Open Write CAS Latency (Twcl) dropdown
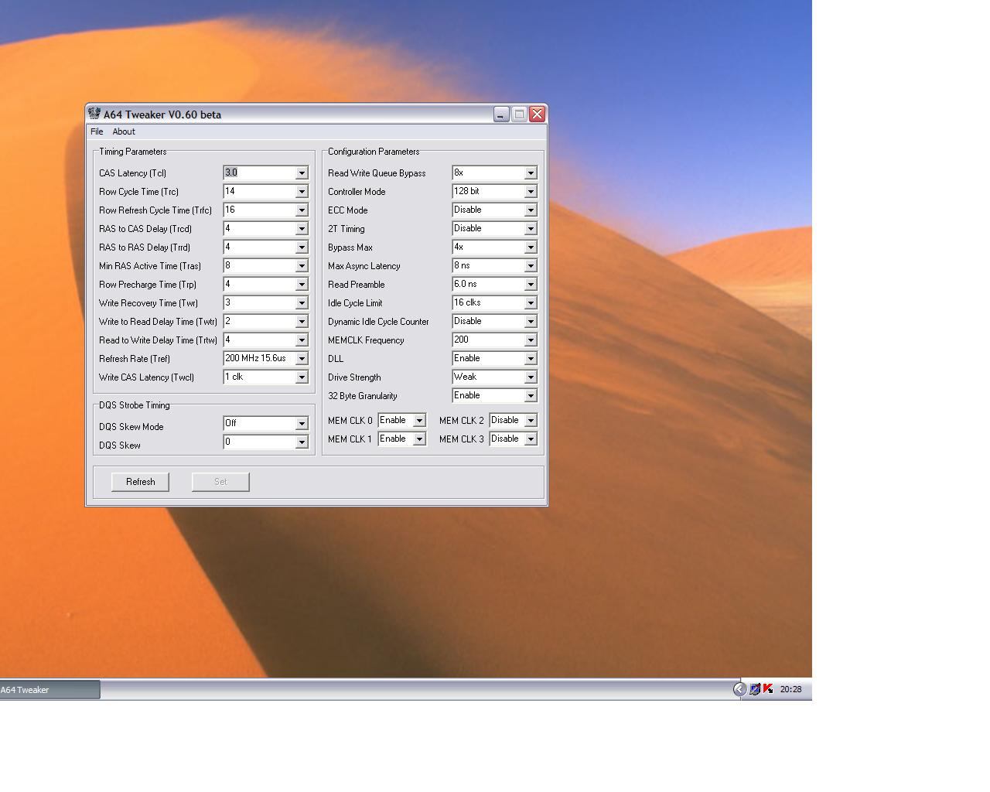Image resolution: width=990 pixels, height=792 pixels. (x=302, y=377)
